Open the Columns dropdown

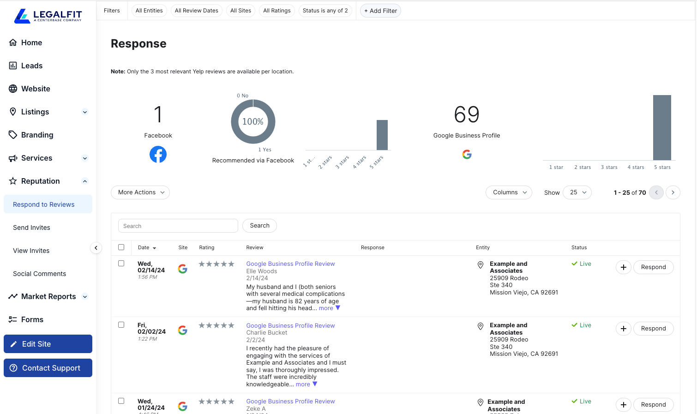click(509, 192)
